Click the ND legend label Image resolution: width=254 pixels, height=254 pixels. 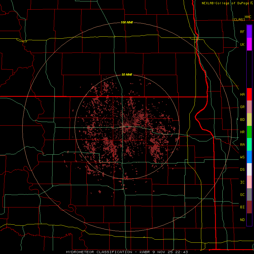242,220
